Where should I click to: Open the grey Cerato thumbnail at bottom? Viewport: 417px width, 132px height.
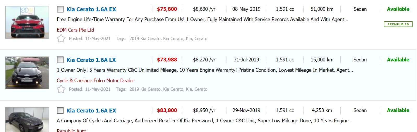point(27,120)
